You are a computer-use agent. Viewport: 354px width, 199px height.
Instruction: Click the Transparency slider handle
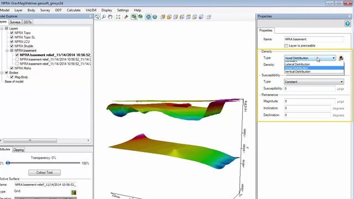(x=8, y=163)
